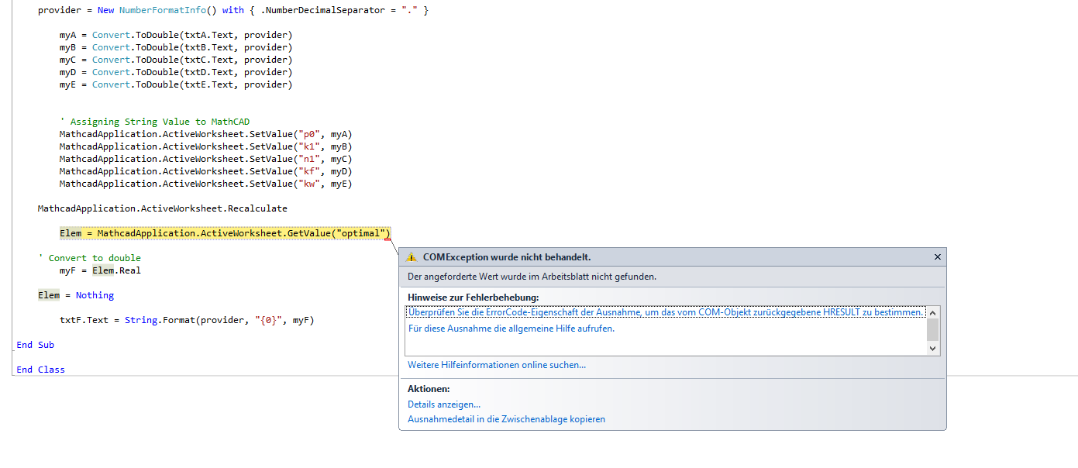
Task: Select the highlighted GetValue statement in the code
Action: pyautogui.click(x=223, y=232)
